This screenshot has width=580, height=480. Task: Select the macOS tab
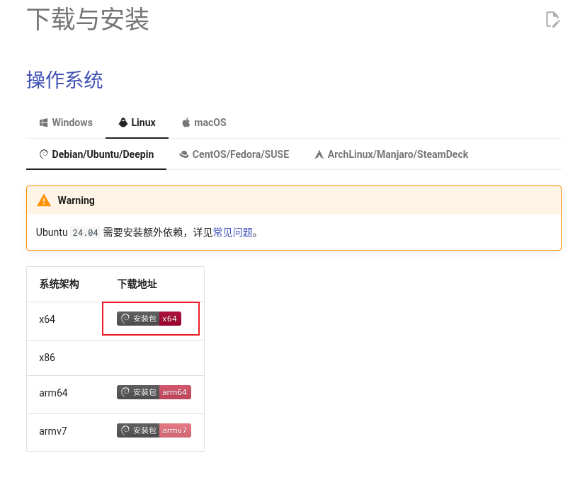204,122
